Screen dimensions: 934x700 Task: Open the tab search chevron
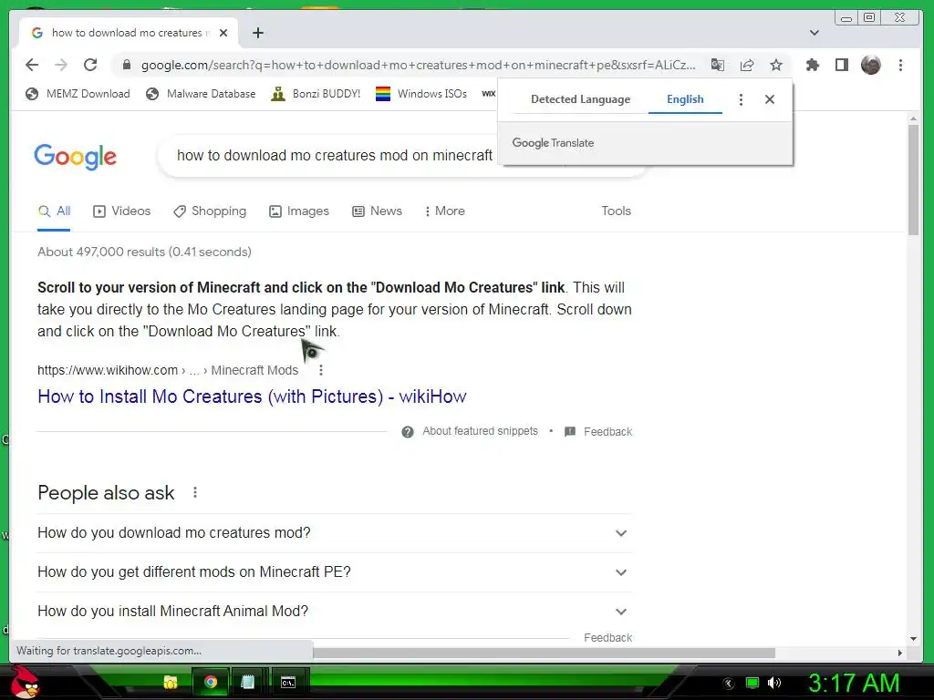tap(815, 33)
